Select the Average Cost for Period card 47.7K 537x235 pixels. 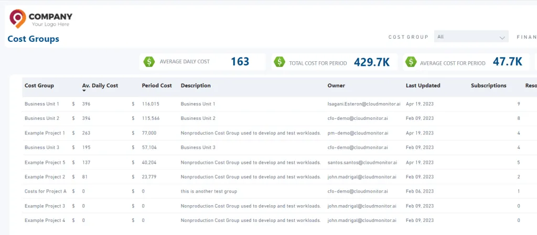point(466,62)
